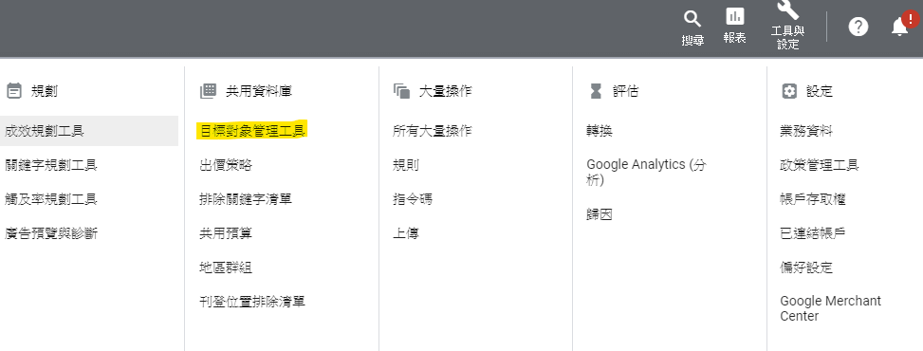Viewport: 923px width, 351px height.
Task: Open Google Merchant Center
Action: tap(831, 308)
